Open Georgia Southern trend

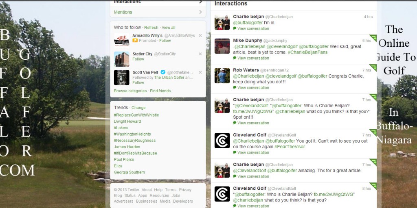tap(129, 172)
